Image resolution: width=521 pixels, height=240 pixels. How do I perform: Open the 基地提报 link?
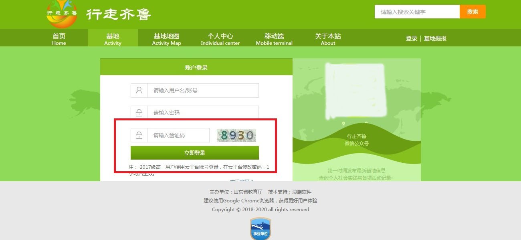pos(436,38)
